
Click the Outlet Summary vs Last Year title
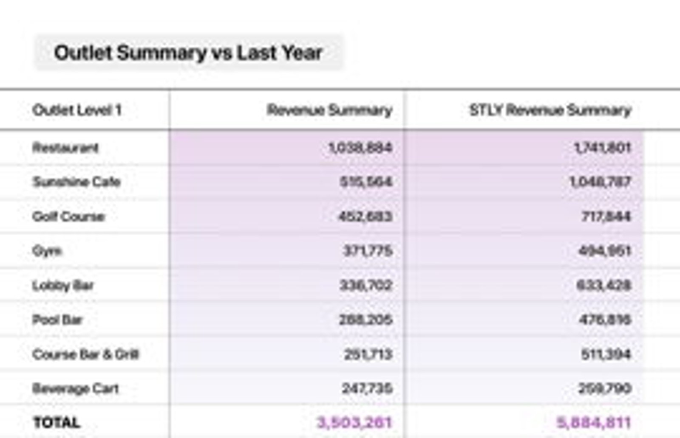pos(188,53)
